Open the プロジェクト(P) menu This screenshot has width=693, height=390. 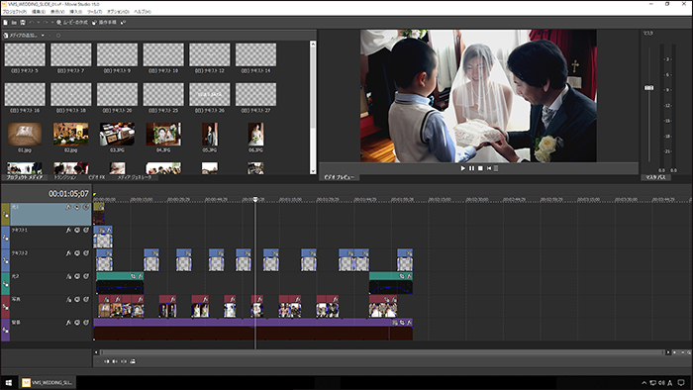tap(14, 12)
